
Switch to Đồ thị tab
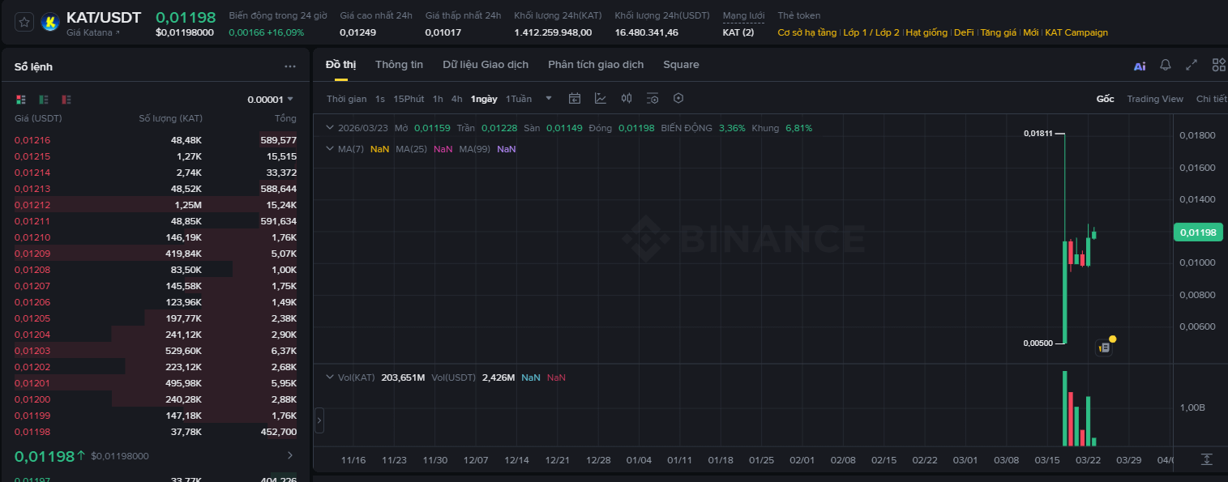pos(340,65)
